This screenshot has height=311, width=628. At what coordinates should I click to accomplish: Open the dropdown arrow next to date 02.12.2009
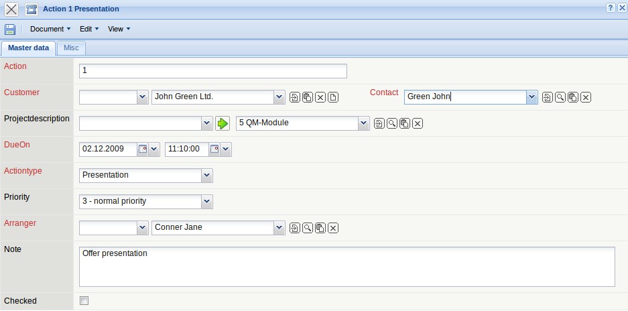154,149
